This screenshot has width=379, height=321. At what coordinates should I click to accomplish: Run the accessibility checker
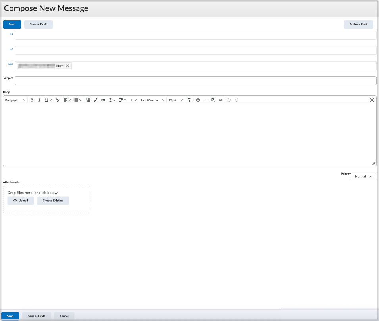[198, 100]
